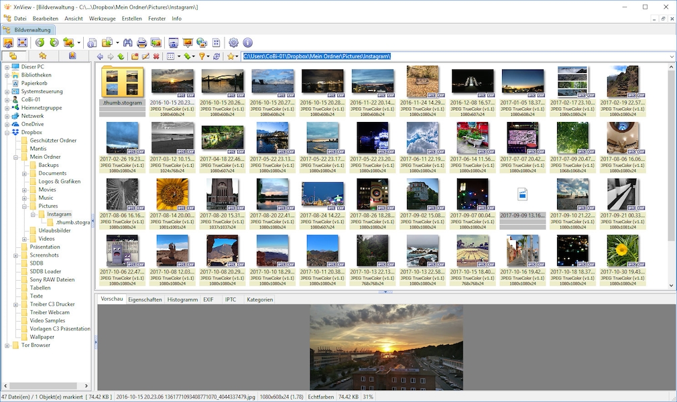This screenshot has height=402, width=677.
Task: Open the screen capture tool icon
Action: tap(173, 43)
